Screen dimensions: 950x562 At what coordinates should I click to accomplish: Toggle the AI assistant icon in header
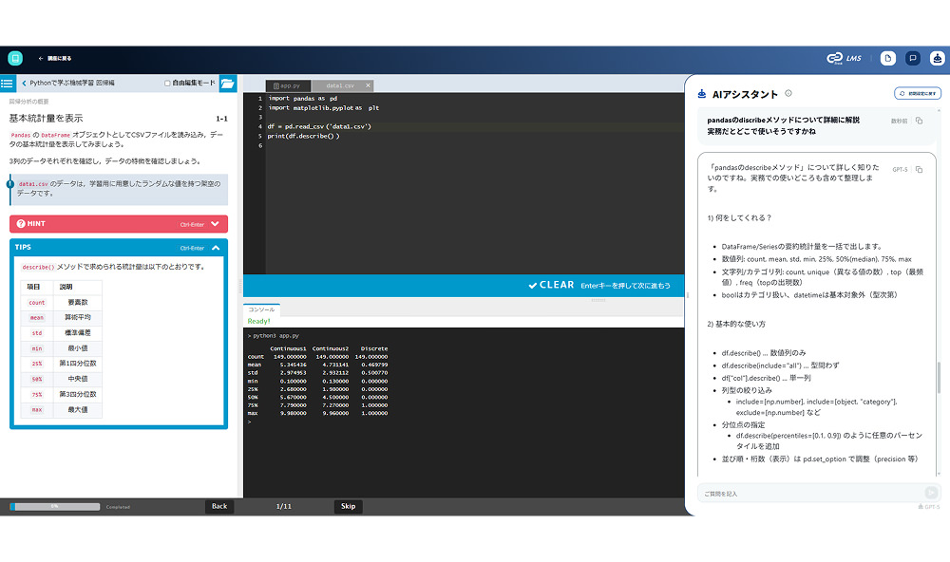pos(937,58)
